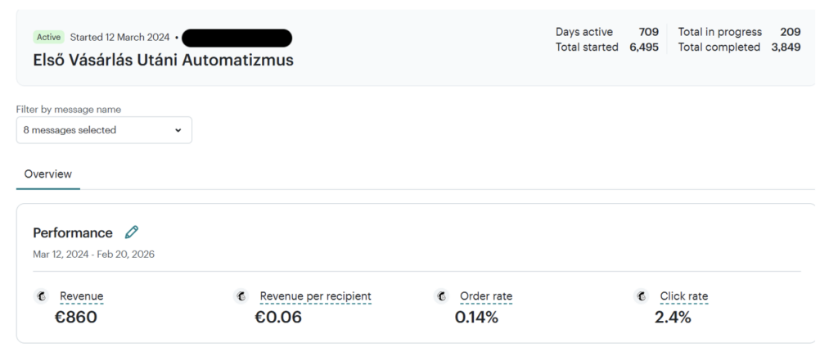Click the icon left of Click rate
This screenshot has height=352, width=838.
[642, 296]
